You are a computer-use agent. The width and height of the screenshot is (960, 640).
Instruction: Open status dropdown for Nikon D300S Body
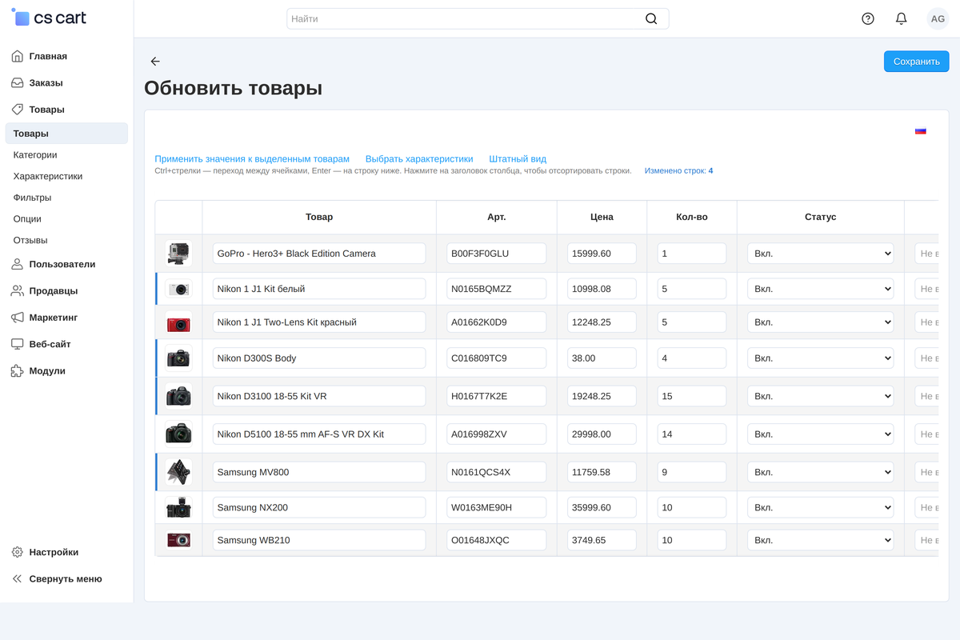(820, 358)
